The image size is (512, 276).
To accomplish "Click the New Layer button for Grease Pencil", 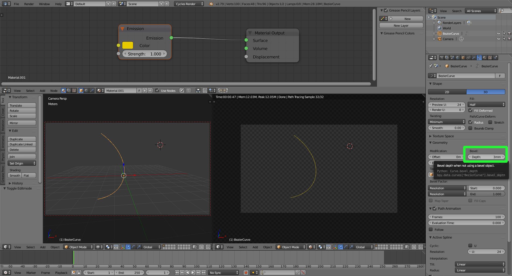I will coord(401,25).
